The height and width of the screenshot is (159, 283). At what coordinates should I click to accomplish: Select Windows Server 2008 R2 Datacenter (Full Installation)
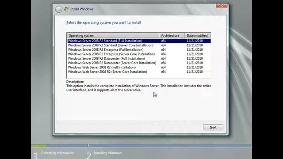tap(139, 59)
